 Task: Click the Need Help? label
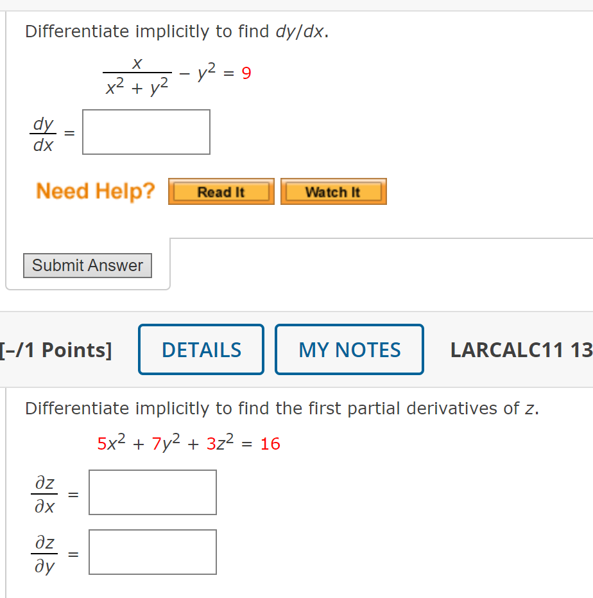coord(95,191)
